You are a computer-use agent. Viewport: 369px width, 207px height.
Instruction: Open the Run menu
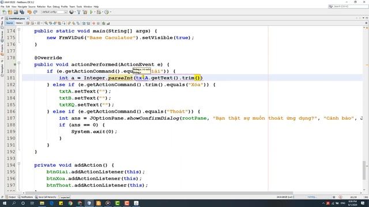49,6
